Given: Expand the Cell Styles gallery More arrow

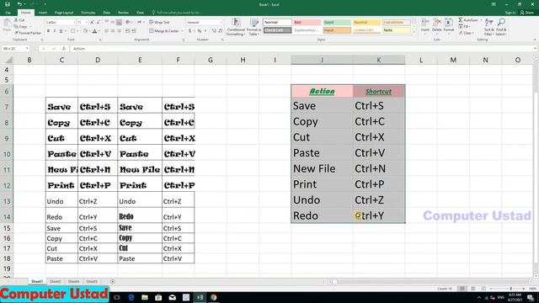Looking at the screenshot, I should coord(414,33).
